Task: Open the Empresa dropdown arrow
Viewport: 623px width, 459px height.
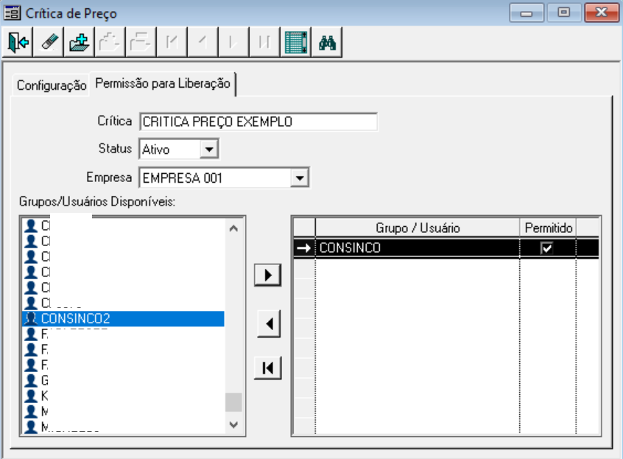Action: pos(300,178)
